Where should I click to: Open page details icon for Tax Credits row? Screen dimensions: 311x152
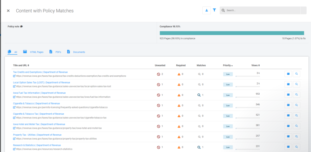[288, 74]
